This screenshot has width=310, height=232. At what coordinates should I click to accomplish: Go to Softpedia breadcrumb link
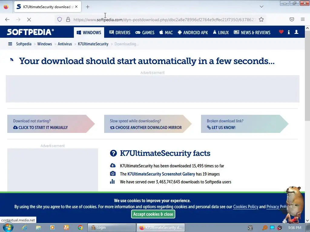click(24, 44)
